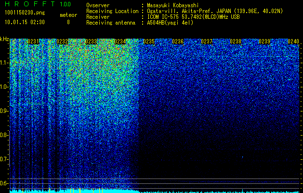303x193 pixels.
Task: Click the Receiving Location field label
Action: (112, 11)
